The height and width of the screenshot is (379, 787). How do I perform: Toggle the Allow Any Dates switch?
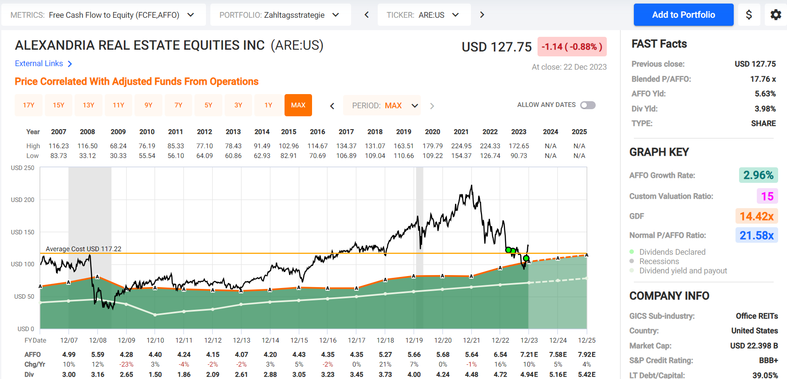click(x=588, y=105)
